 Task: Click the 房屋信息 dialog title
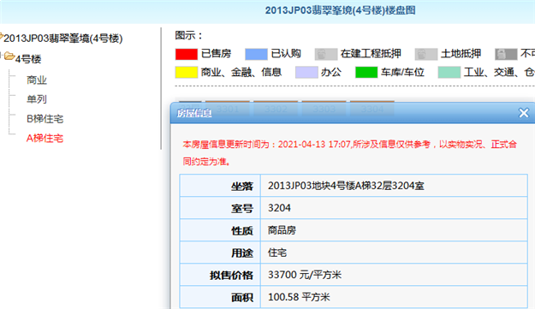click(x=194, y=113)
